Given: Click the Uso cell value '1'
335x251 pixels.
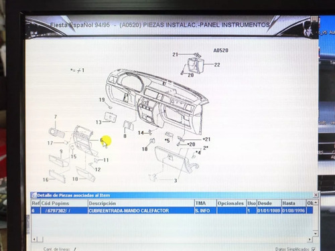Looking at the screenshot, I should pos(251,211).
